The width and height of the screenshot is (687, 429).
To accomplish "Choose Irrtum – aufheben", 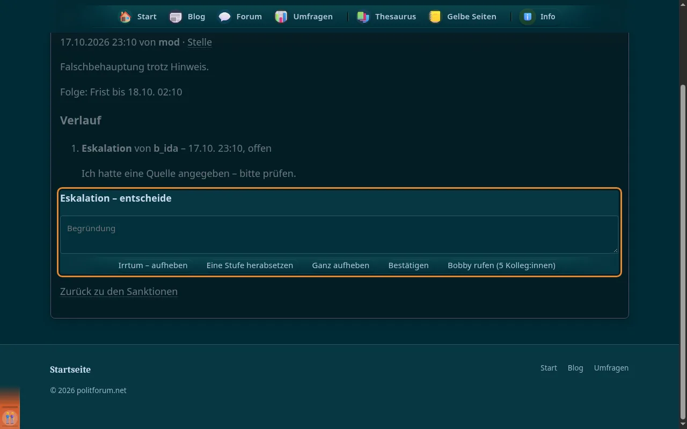I will (x=153, y=265).
